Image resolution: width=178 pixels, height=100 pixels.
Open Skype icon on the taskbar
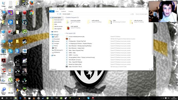[88, 98]
